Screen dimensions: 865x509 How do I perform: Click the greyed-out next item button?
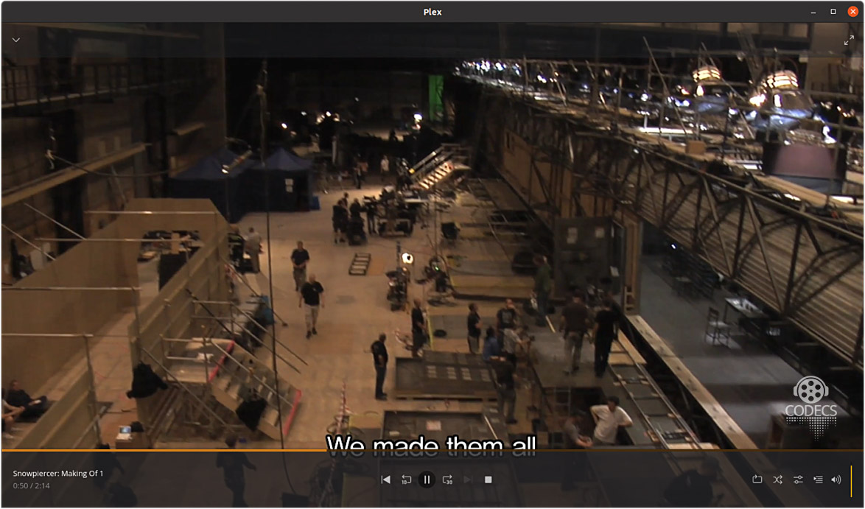pos(468,480)
